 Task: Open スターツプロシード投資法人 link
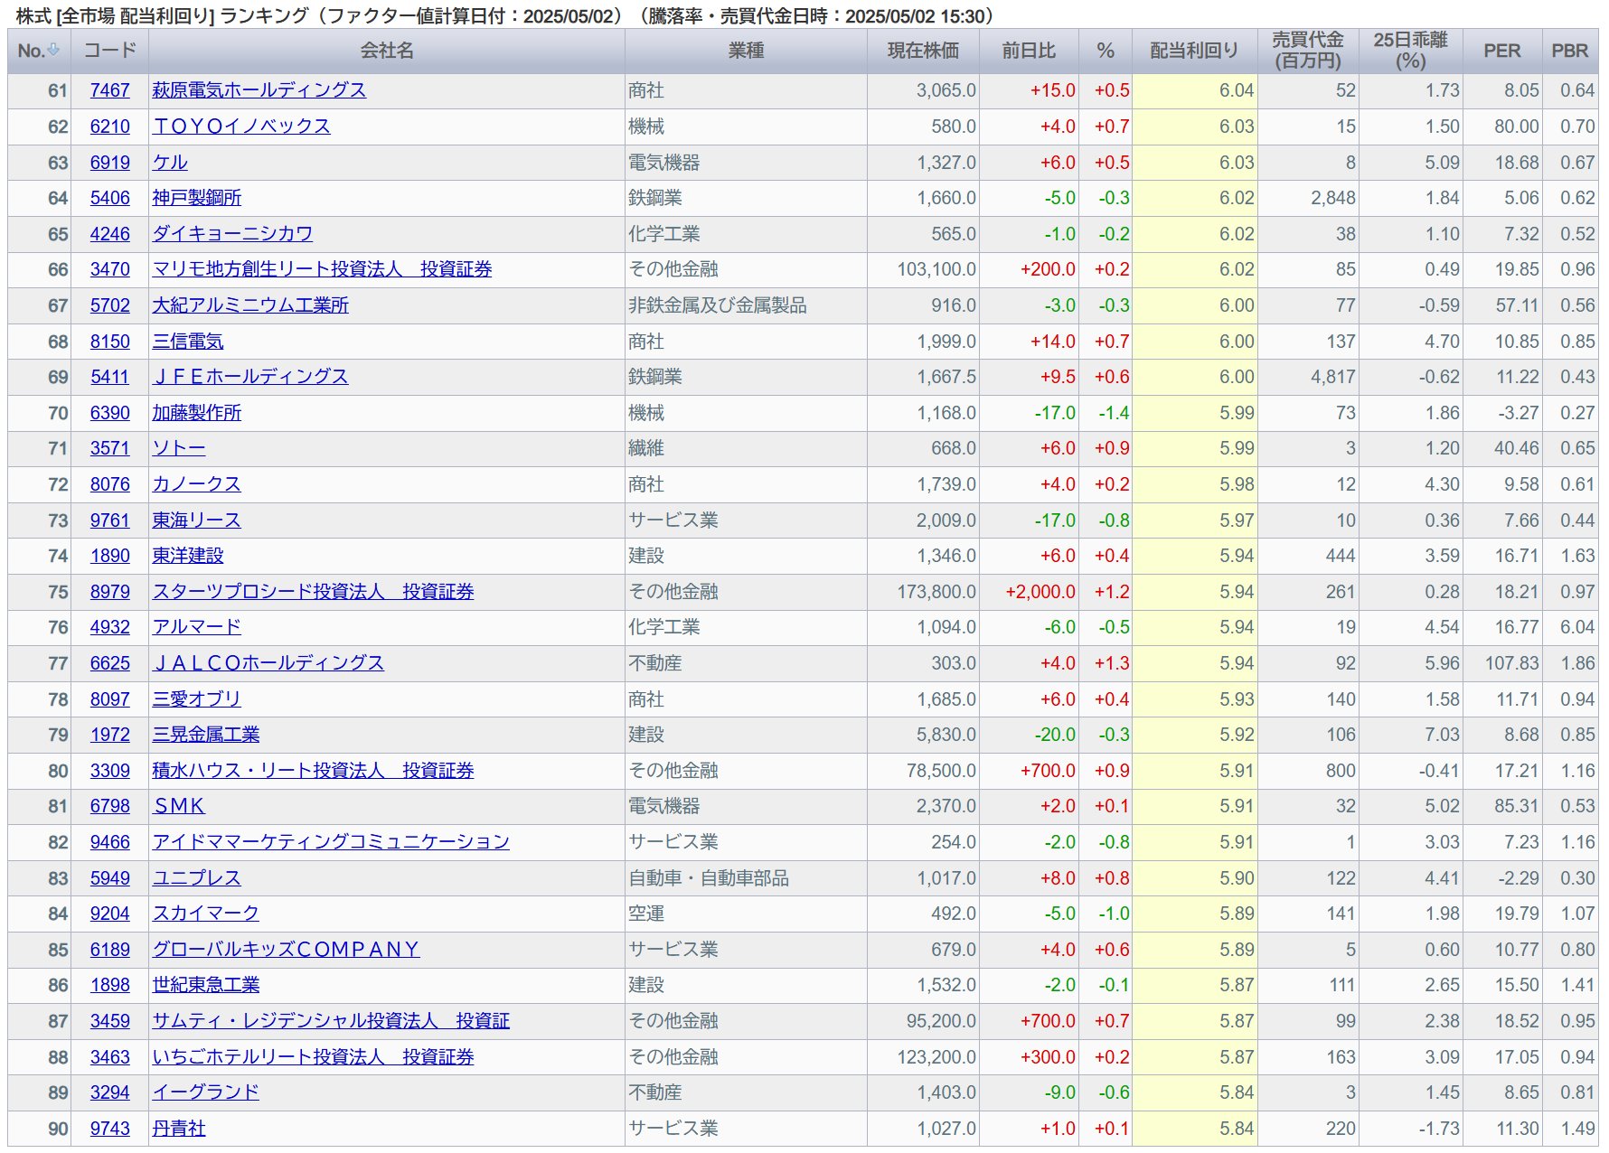[313, 592]
